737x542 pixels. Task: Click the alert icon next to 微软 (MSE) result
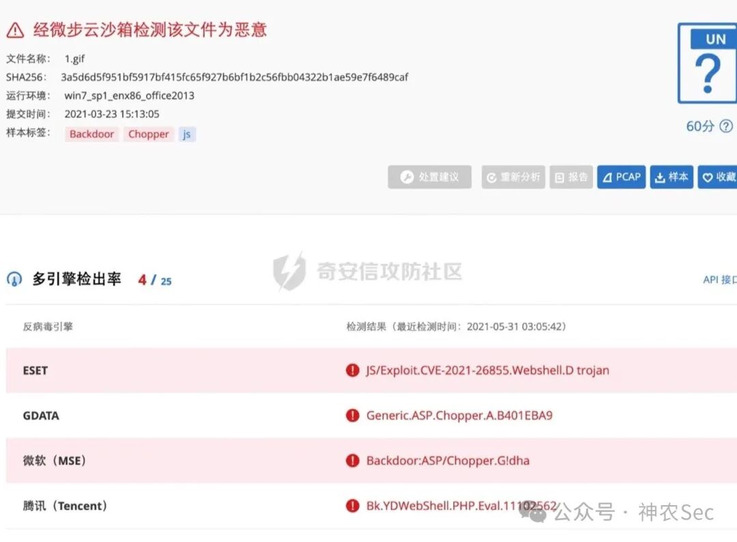(x=352, y=460)
